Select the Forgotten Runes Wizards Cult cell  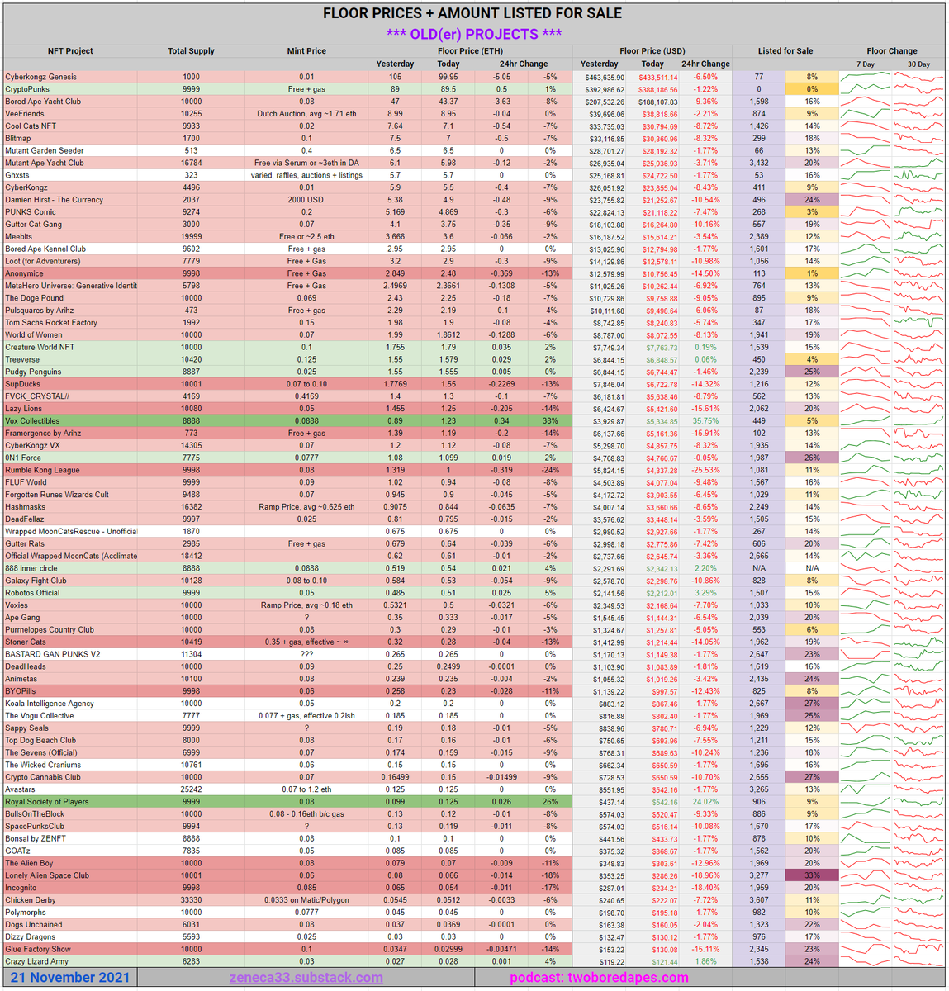(57, 495)
